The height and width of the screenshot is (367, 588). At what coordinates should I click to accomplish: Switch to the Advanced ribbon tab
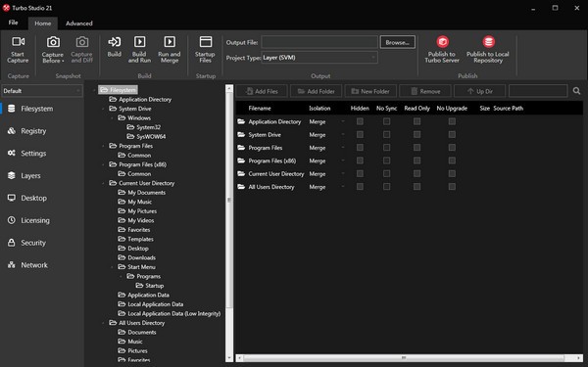click(x=79, y=23)
